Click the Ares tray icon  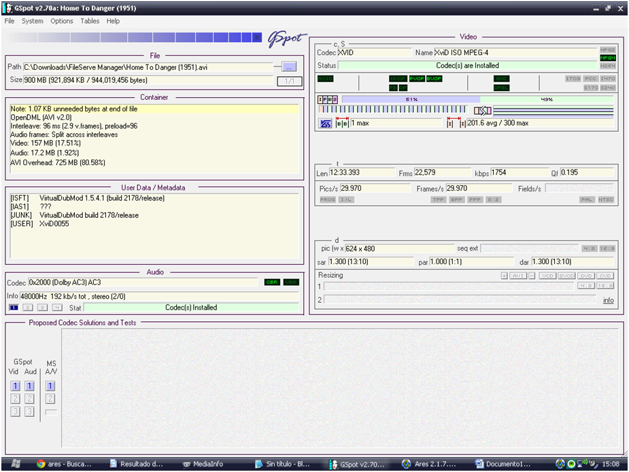point(560,464)
